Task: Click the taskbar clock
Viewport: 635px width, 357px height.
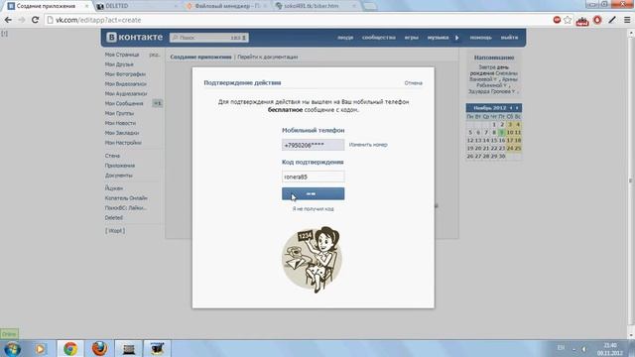Action: pos(610,349)
